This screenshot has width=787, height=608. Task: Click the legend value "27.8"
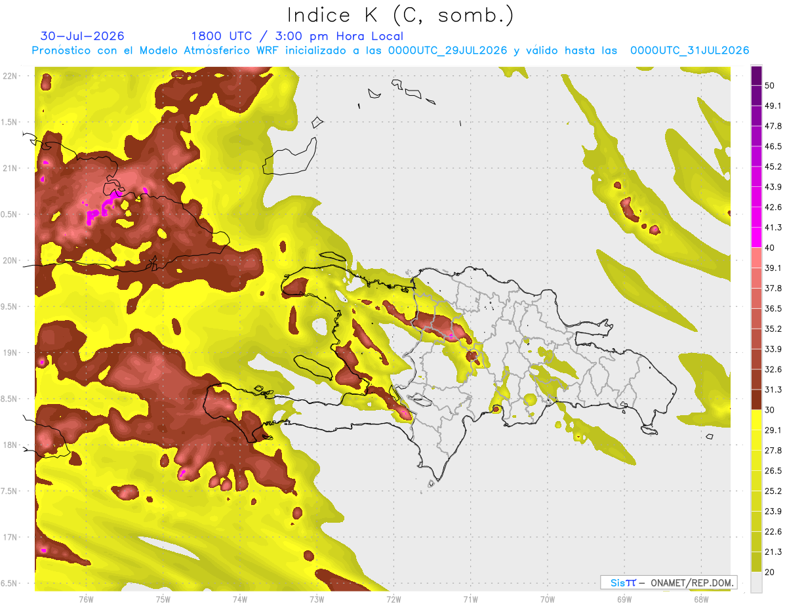773,451
